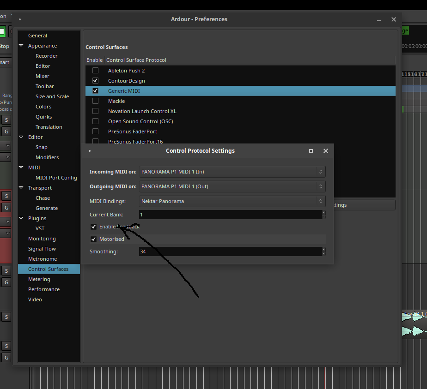Viewport: 427px width, 389px height.
Task: Uncheck the Motorised option
Action: pos(94,239)
